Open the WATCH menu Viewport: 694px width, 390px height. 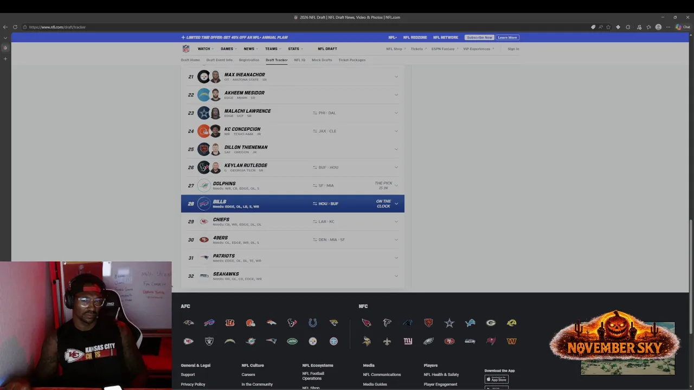pos(205,49)
